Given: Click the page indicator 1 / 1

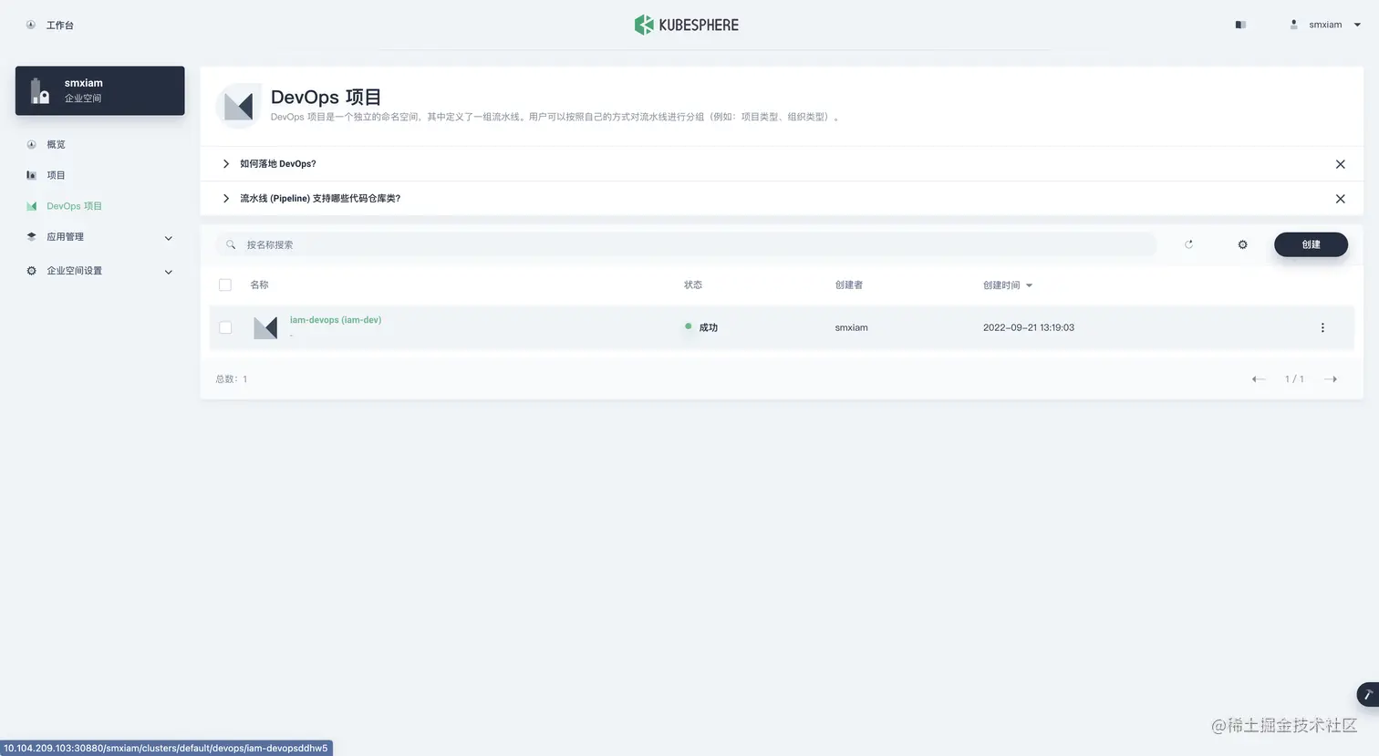Looking at the screenshot, I should (1294, 379).
